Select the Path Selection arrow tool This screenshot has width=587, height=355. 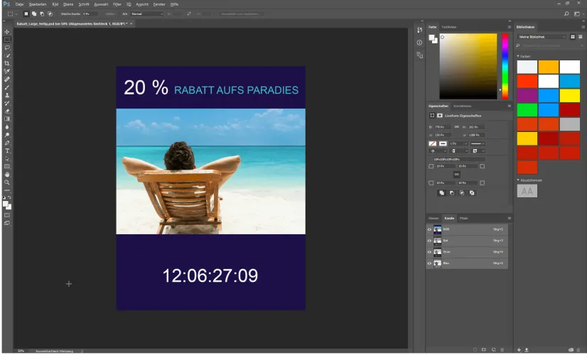coord(6,158)
